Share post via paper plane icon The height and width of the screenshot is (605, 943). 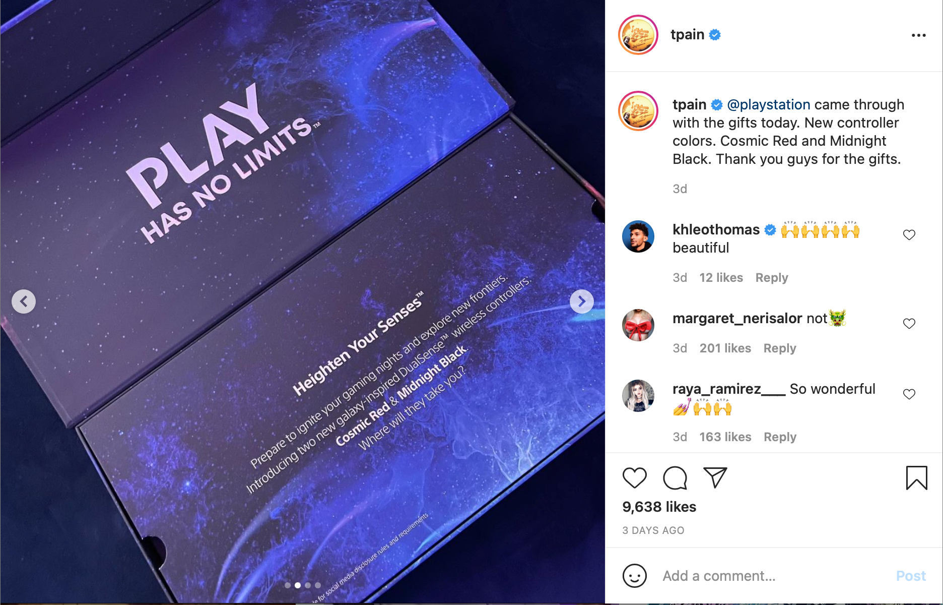click(x=715, y=477)
